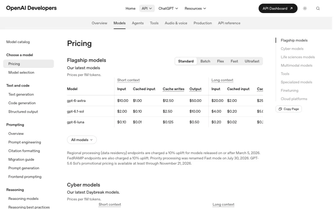Select the Flex pricing option
Screen dimensions: 335x209
pos(220,61)
